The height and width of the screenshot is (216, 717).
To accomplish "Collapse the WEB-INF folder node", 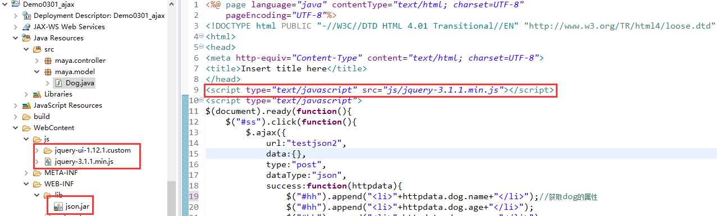I will click(x=26, y=183).
